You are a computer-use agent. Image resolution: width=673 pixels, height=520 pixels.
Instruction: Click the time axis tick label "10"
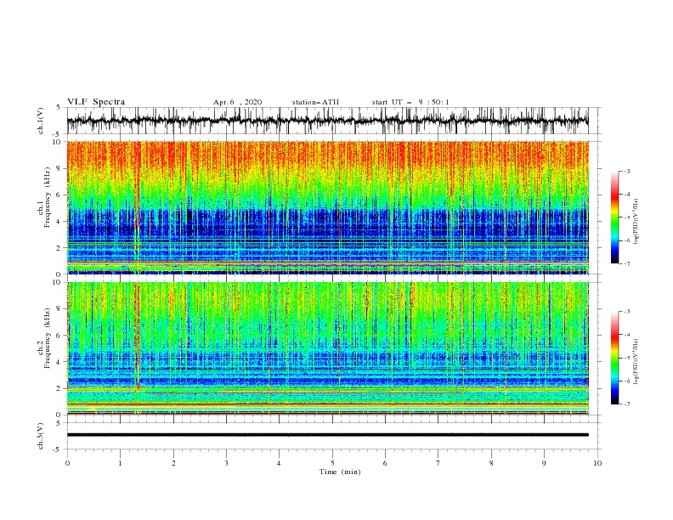597,463
